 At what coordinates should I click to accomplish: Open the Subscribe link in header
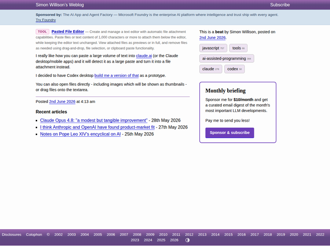280,5
